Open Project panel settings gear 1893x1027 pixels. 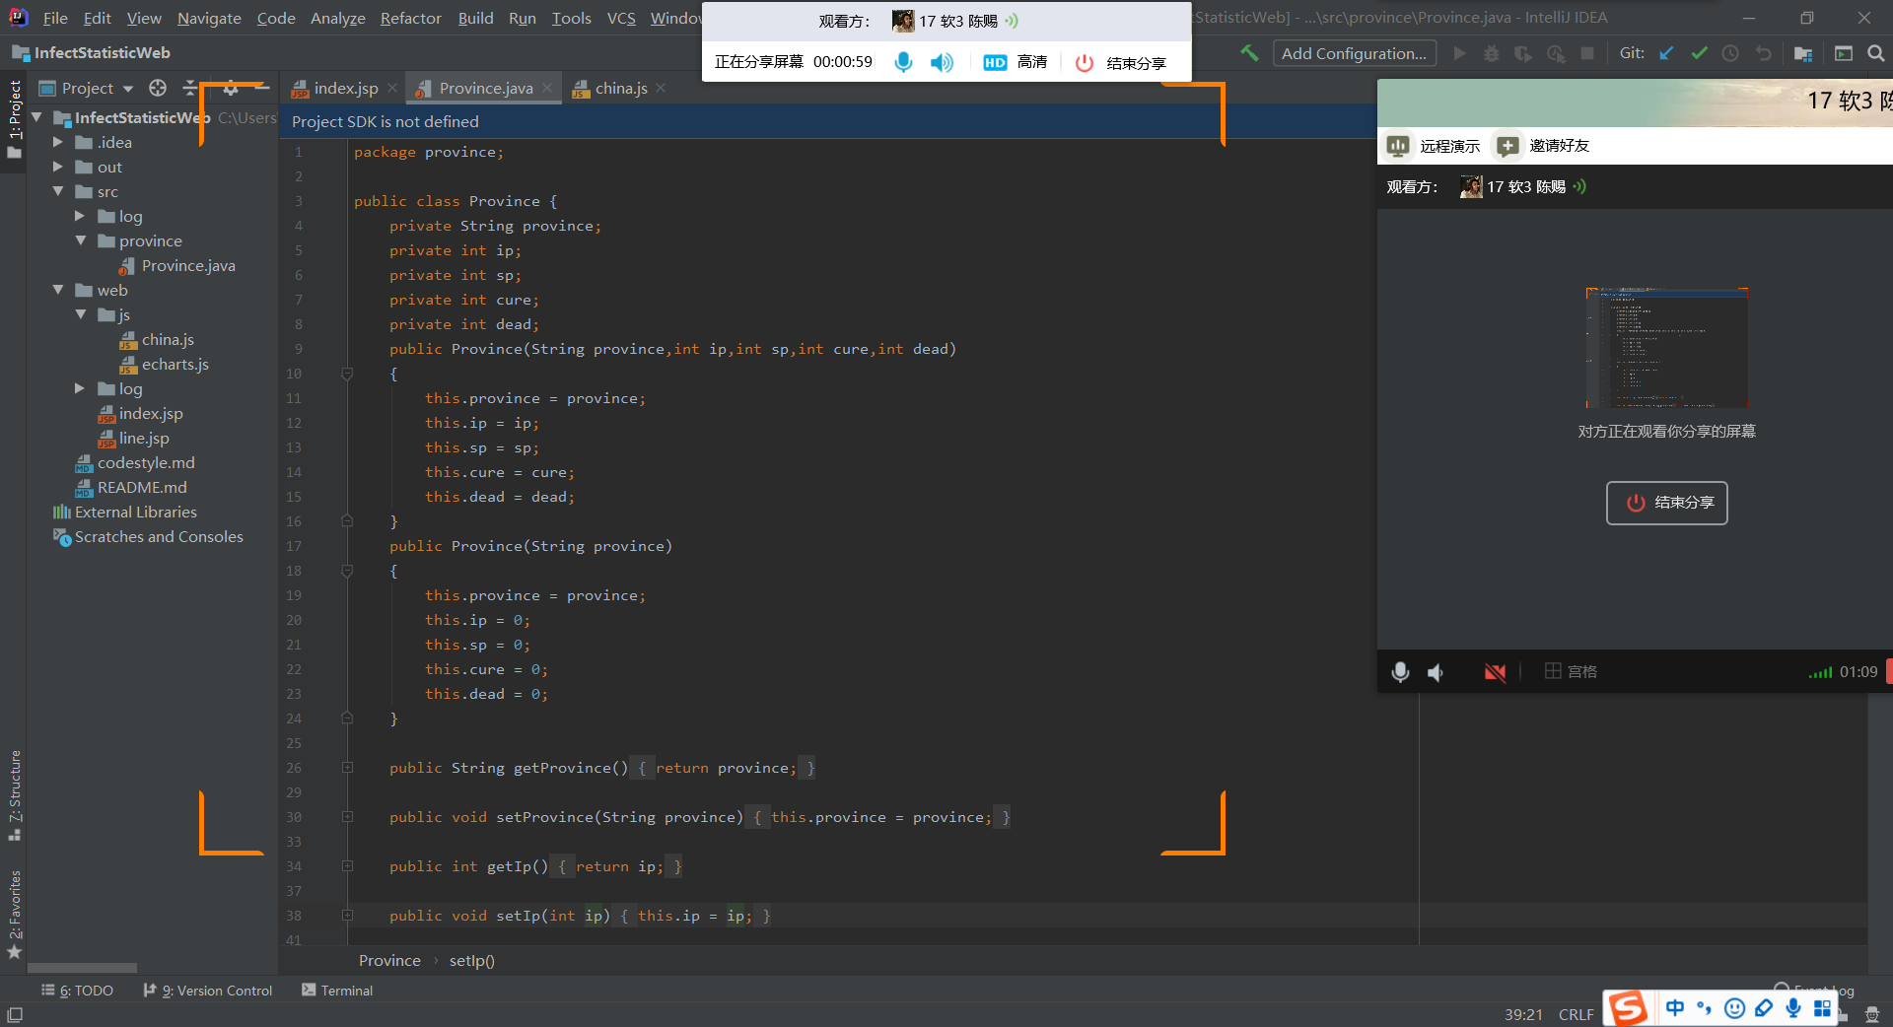[x=231, y=88]
